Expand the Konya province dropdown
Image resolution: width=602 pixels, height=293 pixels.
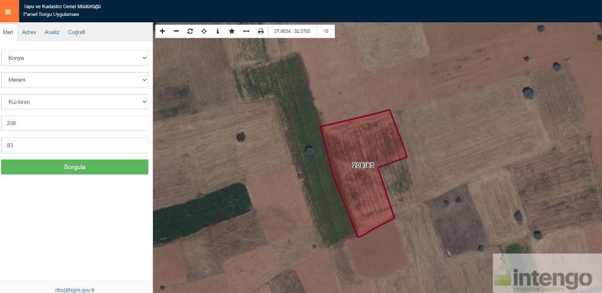coord(75,58)
